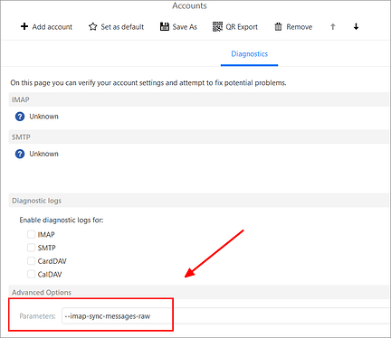
Task: Open the Diagnostics tab
Action: (x=249, y=54)
